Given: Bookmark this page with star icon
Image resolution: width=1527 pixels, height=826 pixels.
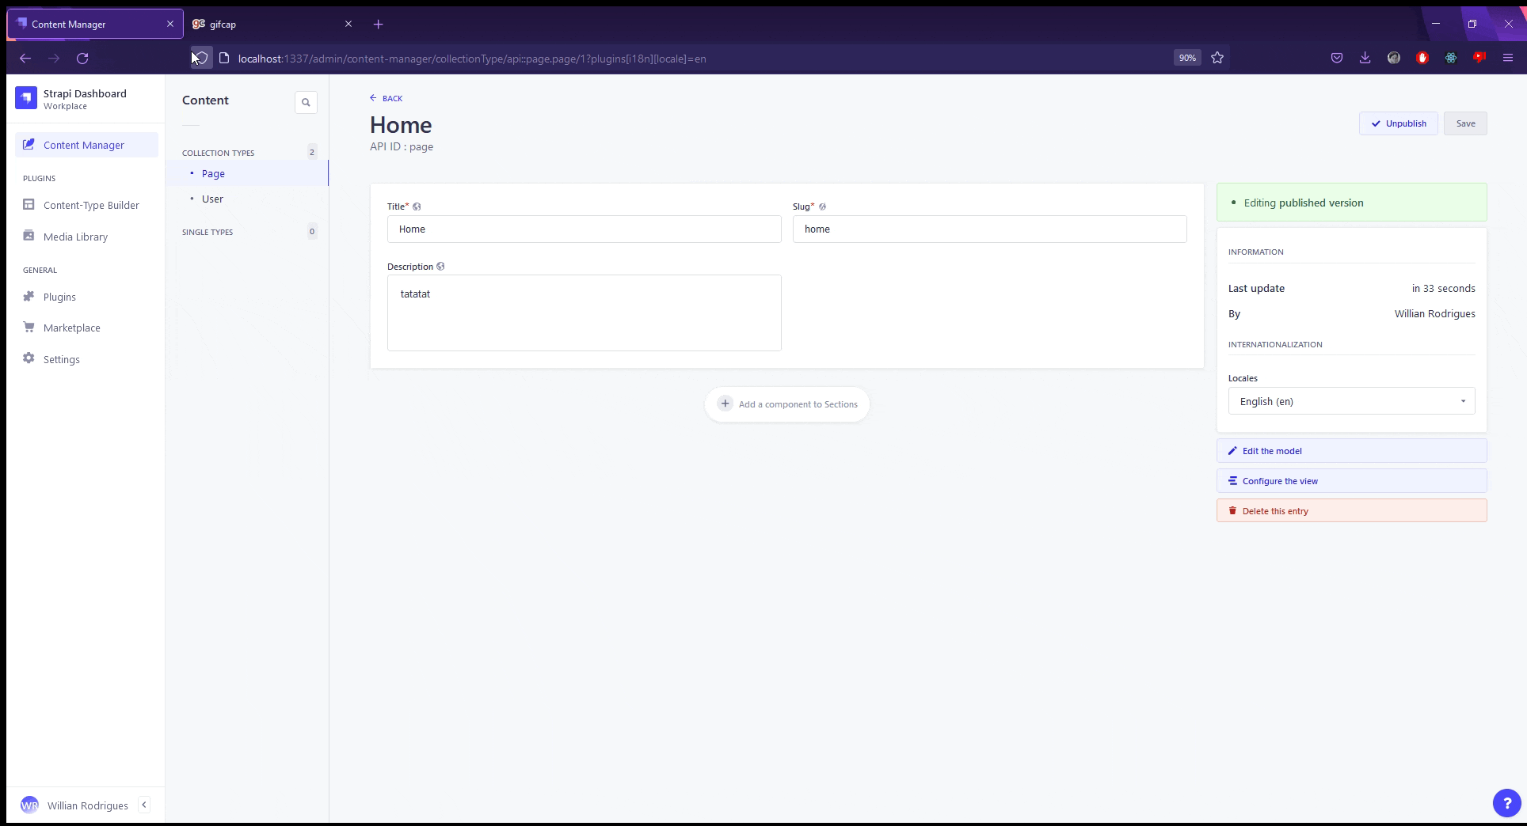Looking at the screenshot, I should [1217, 58].
